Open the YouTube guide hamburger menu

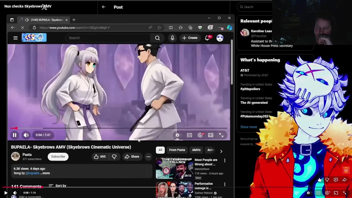click(15, 38)
